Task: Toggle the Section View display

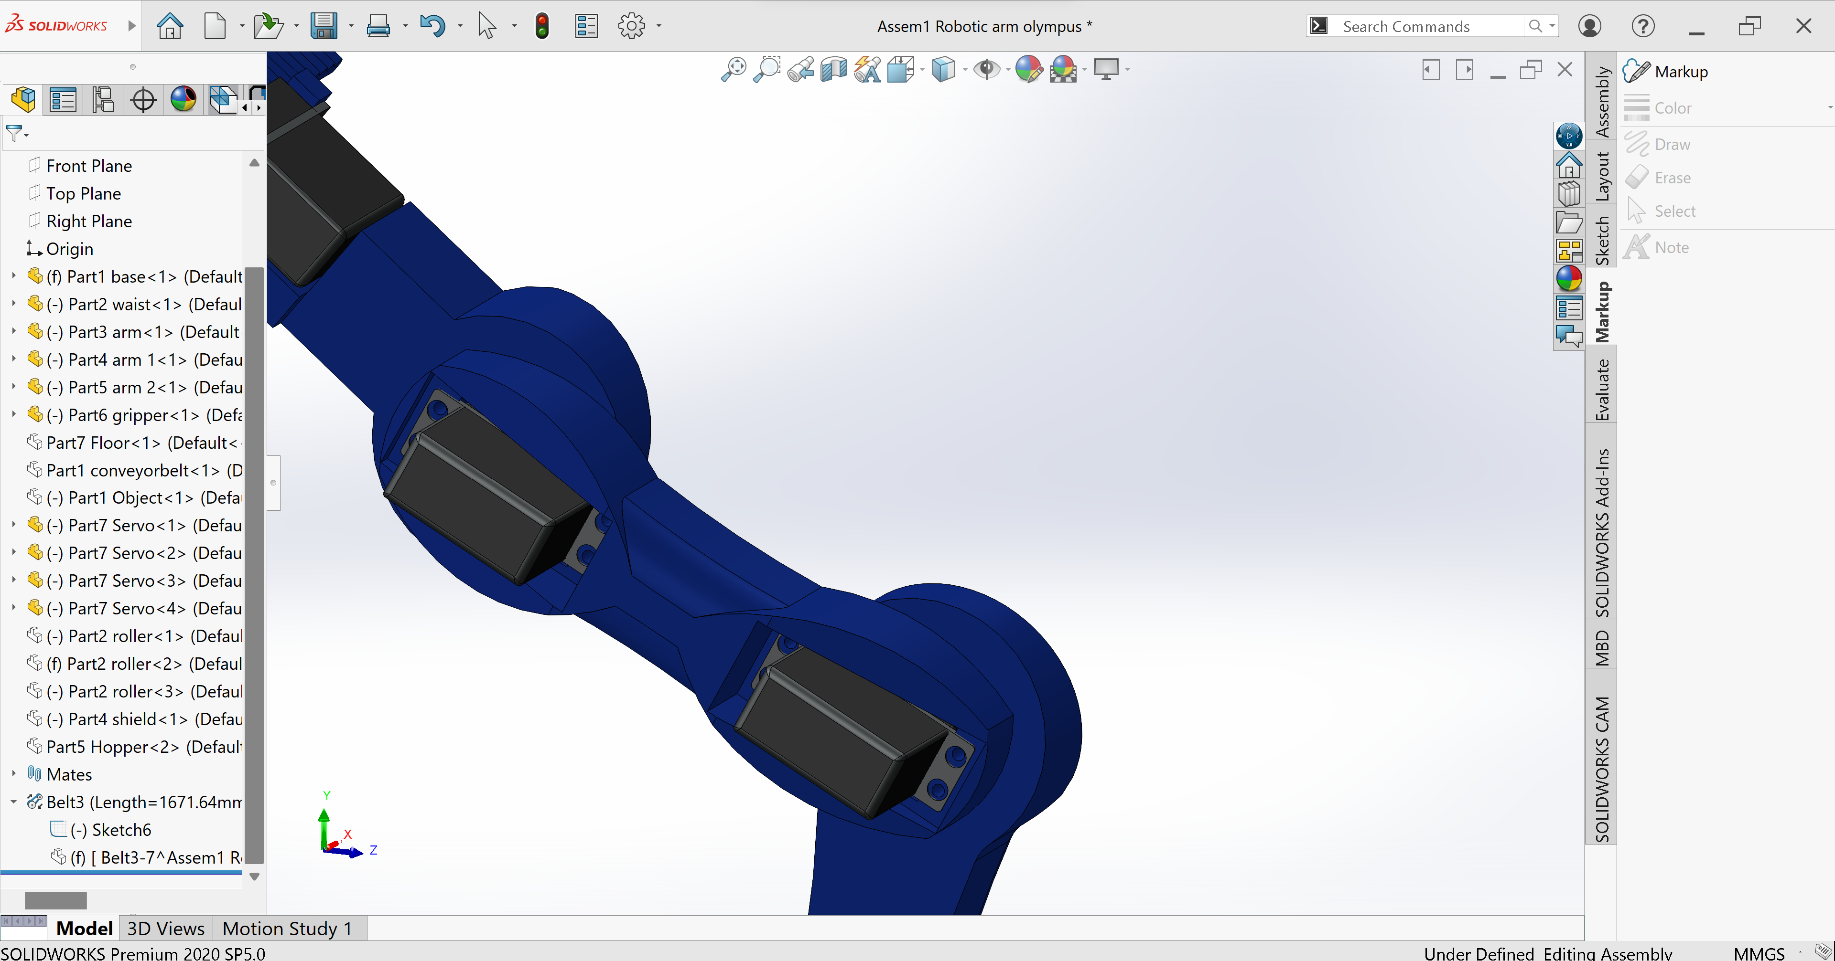Action: [833, 69]
